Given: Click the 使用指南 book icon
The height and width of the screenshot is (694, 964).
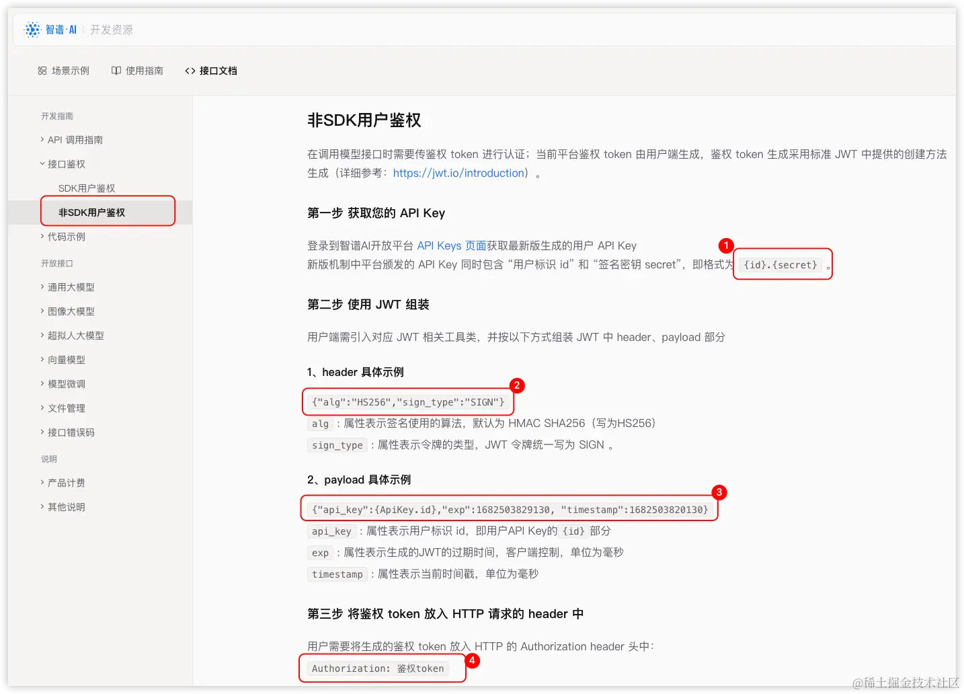Looking at the screenshot, I should pos(116,71).
